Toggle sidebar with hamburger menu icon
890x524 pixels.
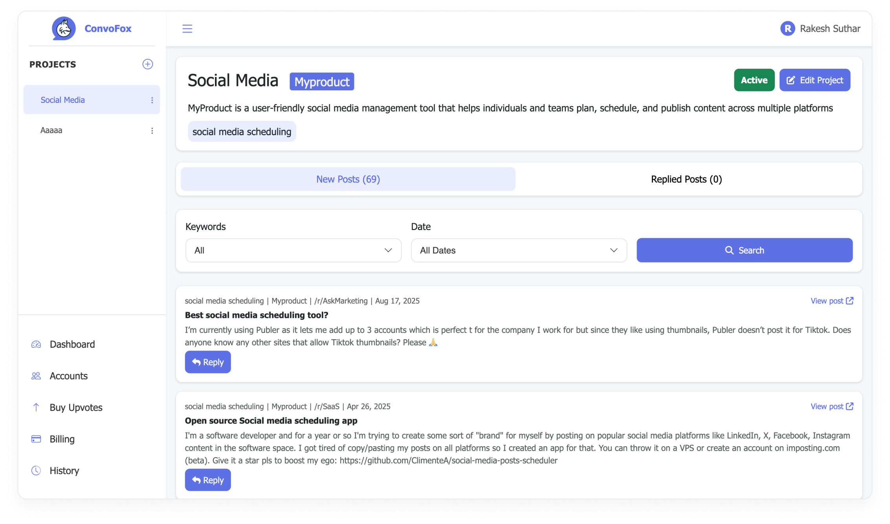point(187,29)
